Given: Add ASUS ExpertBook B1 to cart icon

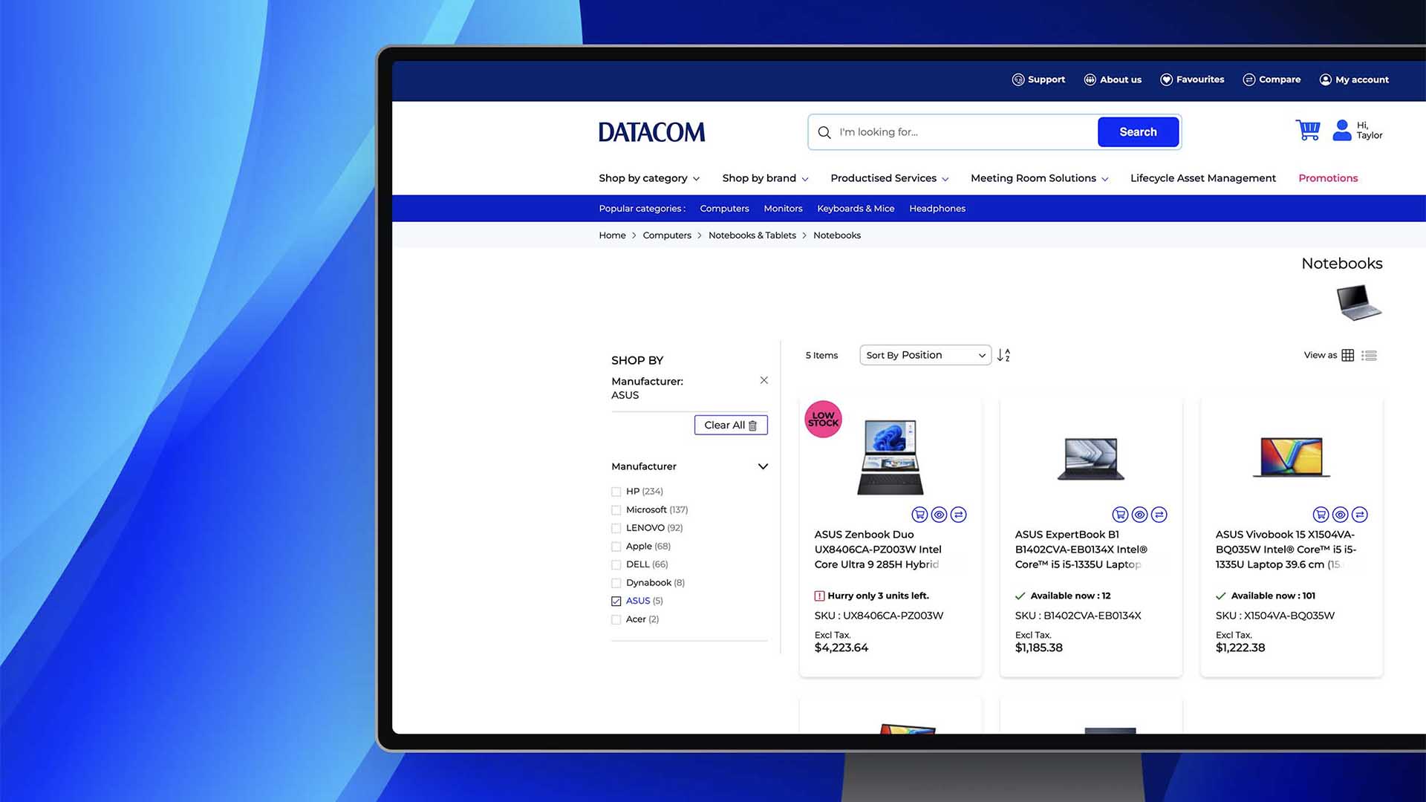Looking at the screenshot, I should [x=1120, y=514].
